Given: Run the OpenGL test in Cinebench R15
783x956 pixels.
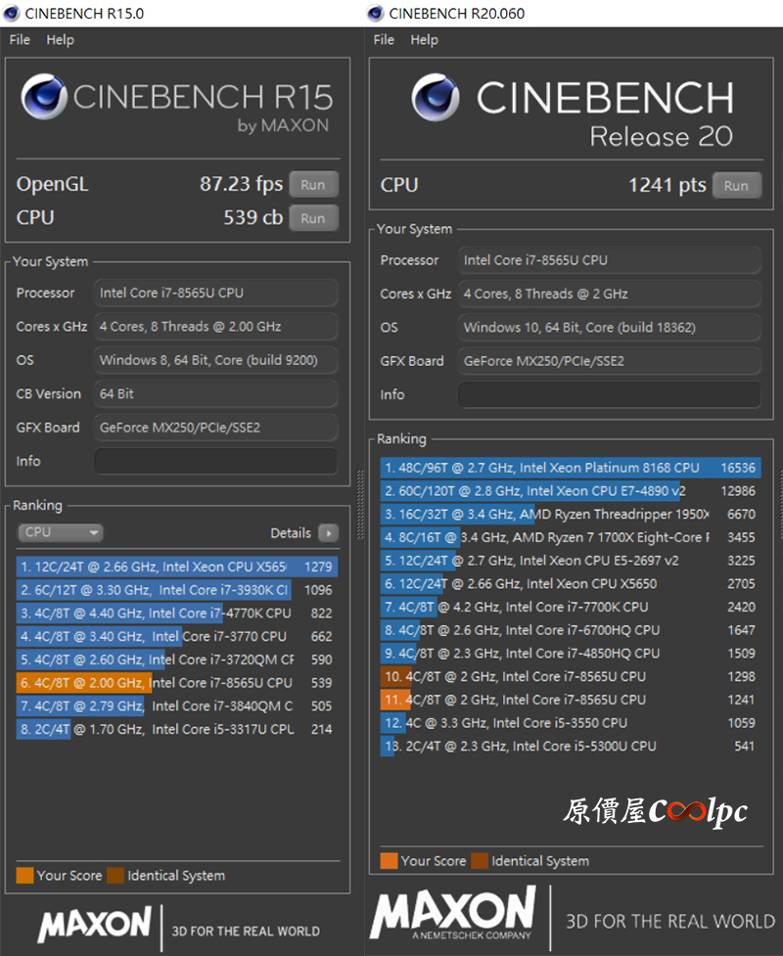Looking at the screenshot, I should click(313, 185).
